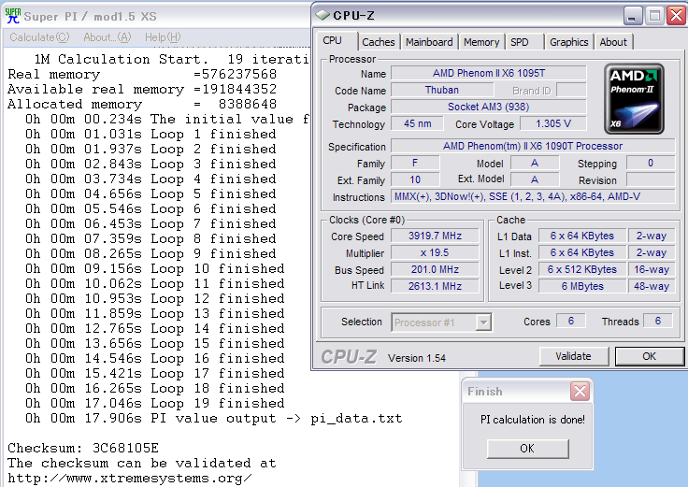Click the '1M Calculation Start' line

[x=172, y=59]
